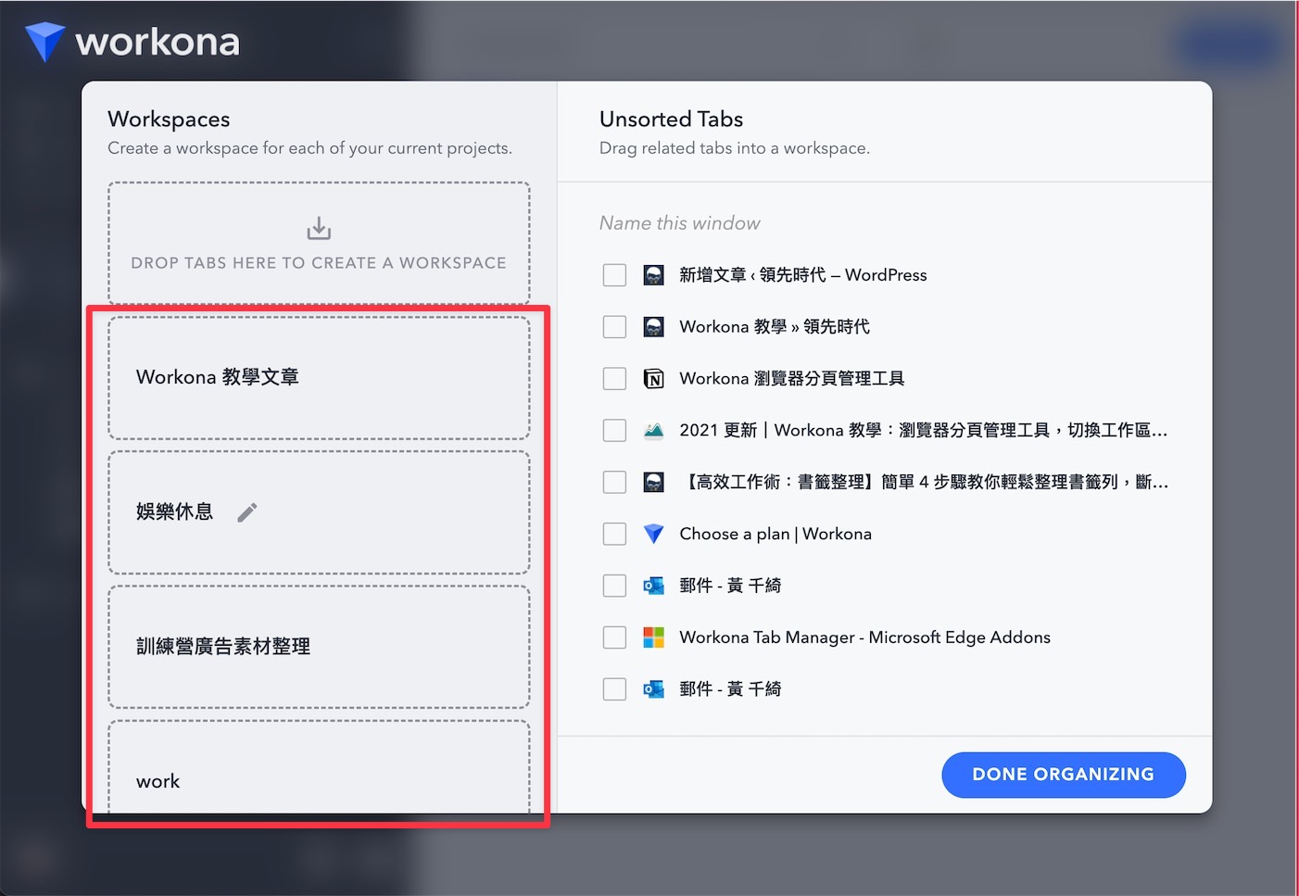Select the checkbox for 2021 更新 tab
The height and width of the screenshot is (896, 1299).
point(614,431)
